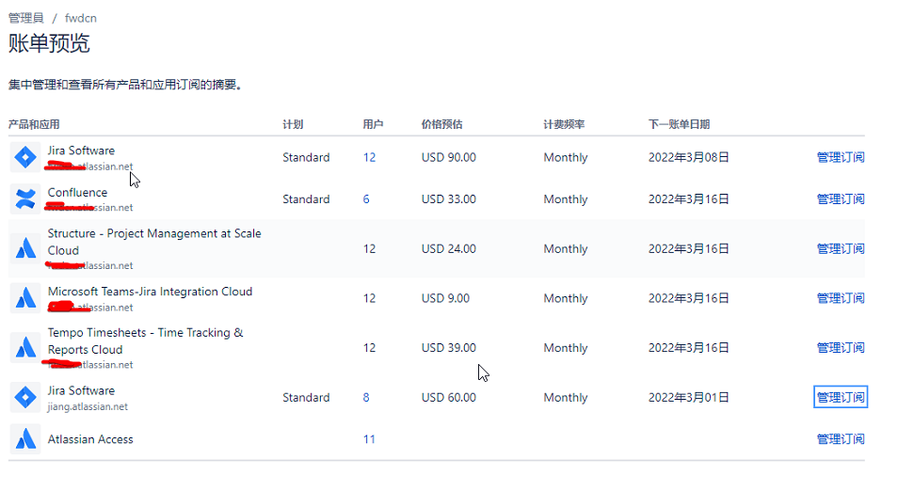This screenshot has width=898, height=491.
Task: Click the Atlassian Access icon
Action: tap(25, 439)
